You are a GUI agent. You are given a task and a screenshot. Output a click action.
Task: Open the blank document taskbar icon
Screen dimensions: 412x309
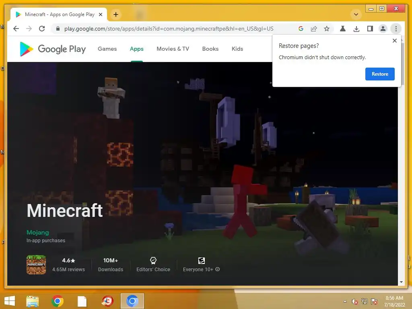point(82,301)
